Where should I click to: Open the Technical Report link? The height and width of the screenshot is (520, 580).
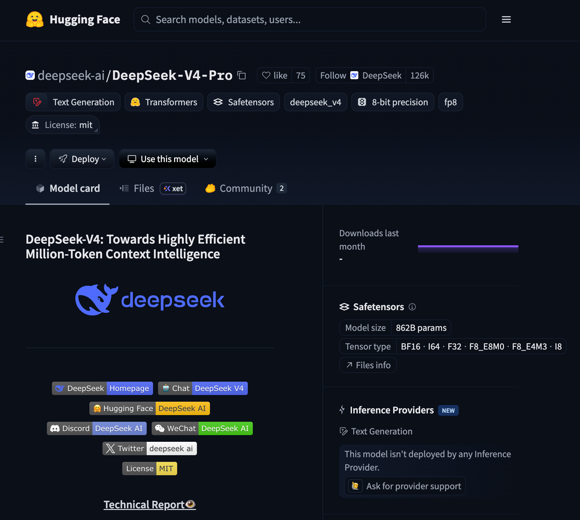click(x=150, y=504)
